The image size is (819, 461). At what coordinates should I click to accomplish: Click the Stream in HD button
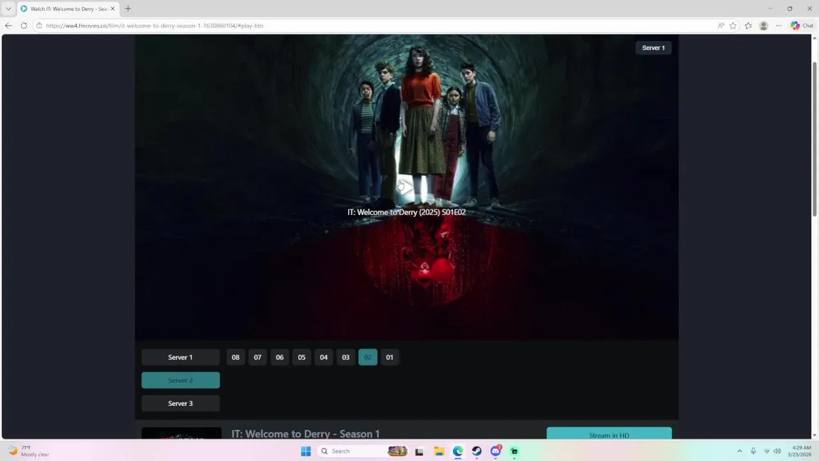609,434
